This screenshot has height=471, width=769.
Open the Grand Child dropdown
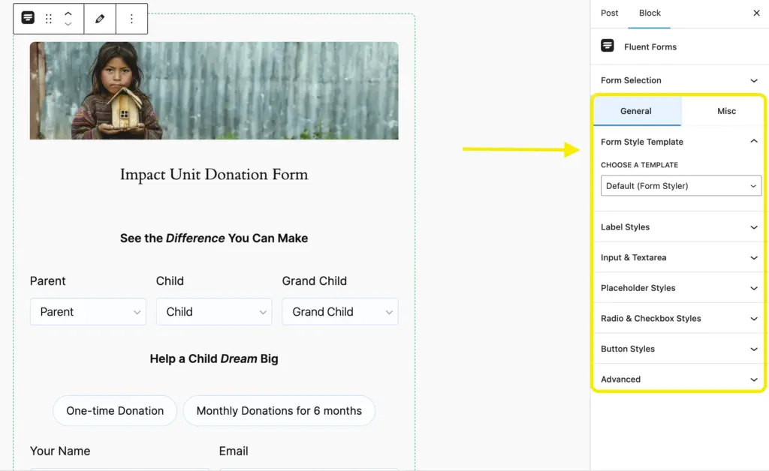pos(340,312)
